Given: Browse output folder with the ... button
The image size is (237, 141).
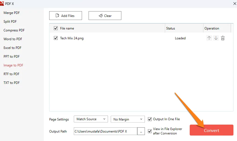Looking at the screenshot, I should (141, 131).
